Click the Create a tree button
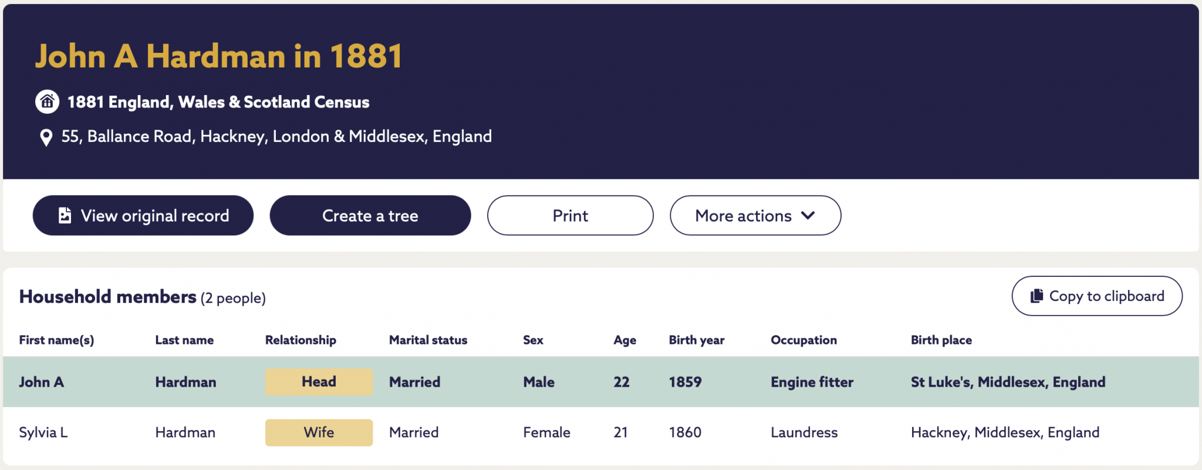Screen dimensions: 1202x470 click(x=370, y=215)
